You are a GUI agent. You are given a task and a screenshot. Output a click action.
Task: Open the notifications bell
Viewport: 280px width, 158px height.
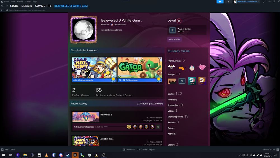tap(228, 2)
